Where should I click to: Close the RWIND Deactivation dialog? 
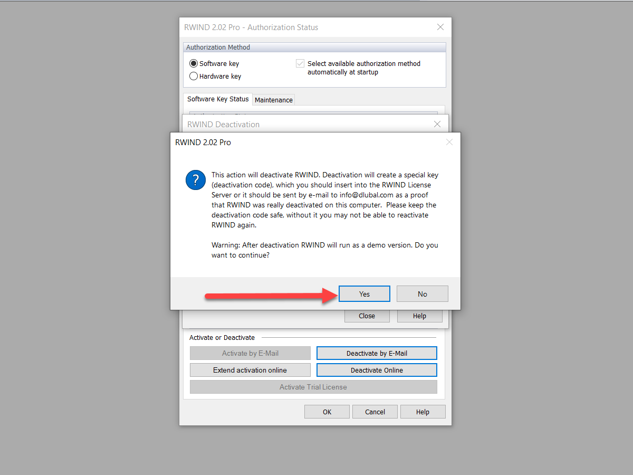(437, 124)
